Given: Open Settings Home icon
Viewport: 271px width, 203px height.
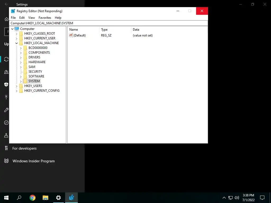Looking at the screenshot, I should pos(6,19).
